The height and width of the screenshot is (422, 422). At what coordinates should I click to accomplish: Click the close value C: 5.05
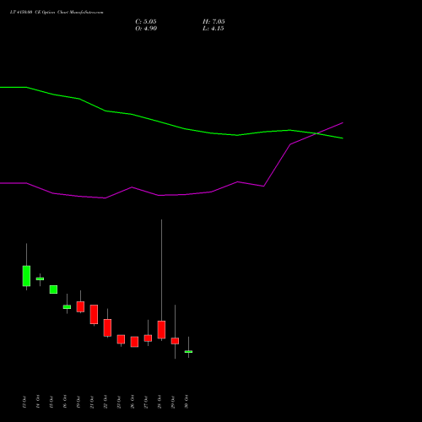146,22
